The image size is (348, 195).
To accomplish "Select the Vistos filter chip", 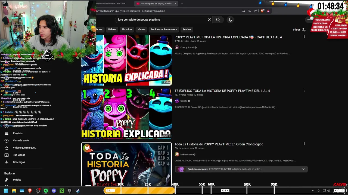I will coord(141,30).
